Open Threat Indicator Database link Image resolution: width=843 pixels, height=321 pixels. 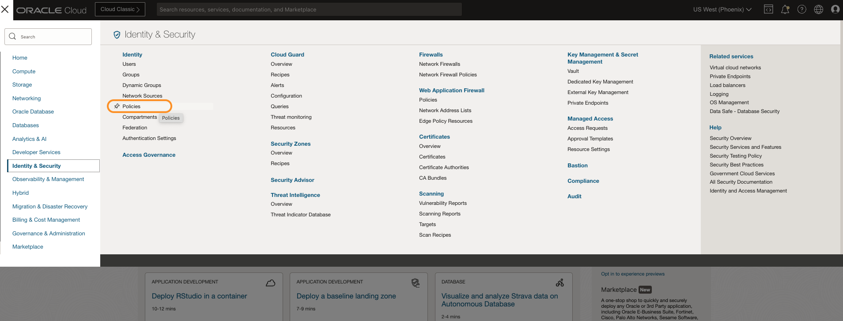301,215
